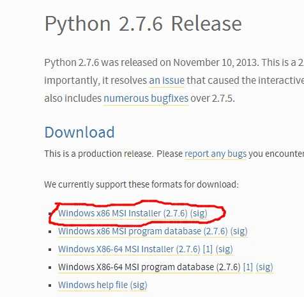Download Windows x86 MSI Installer (2.7.6)
The height and width of the screenshot is (297, 304).
click(x=123, y=213)
